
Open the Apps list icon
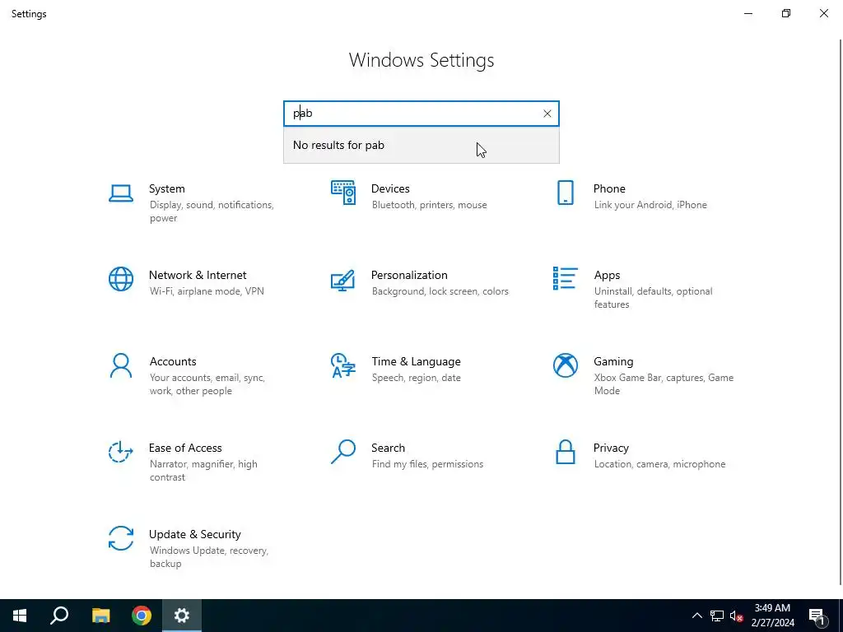coord(566,278)
